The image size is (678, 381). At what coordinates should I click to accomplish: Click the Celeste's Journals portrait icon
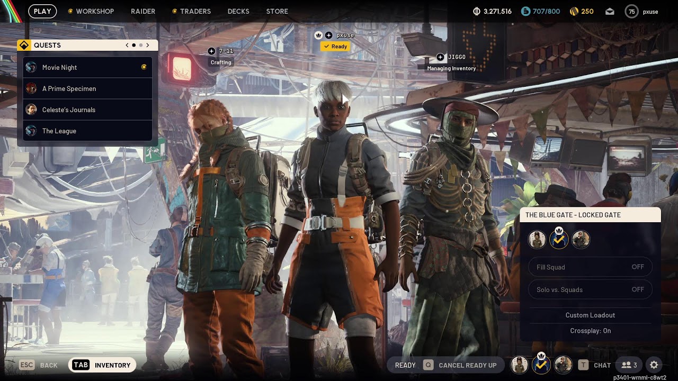click(x=31, y=110)
